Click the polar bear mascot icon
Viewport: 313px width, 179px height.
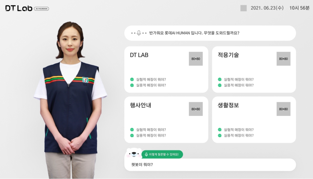click(x=133, y=154)
